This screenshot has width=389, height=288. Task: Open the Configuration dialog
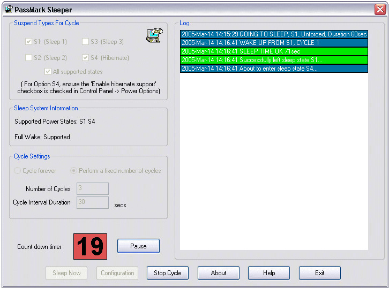117,273
